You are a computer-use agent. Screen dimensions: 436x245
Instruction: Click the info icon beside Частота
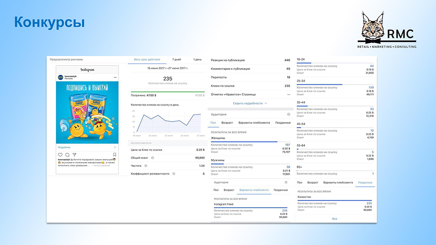(146, 166)
